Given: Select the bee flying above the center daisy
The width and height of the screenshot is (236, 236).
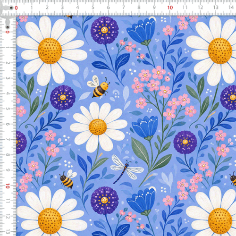Looking at the screenshot, I should coord(99,86).
